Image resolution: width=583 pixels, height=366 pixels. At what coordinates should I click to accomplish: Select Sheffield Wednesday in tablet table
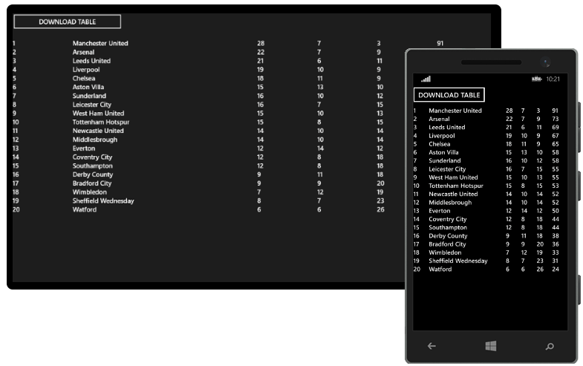tap(103, 200)
